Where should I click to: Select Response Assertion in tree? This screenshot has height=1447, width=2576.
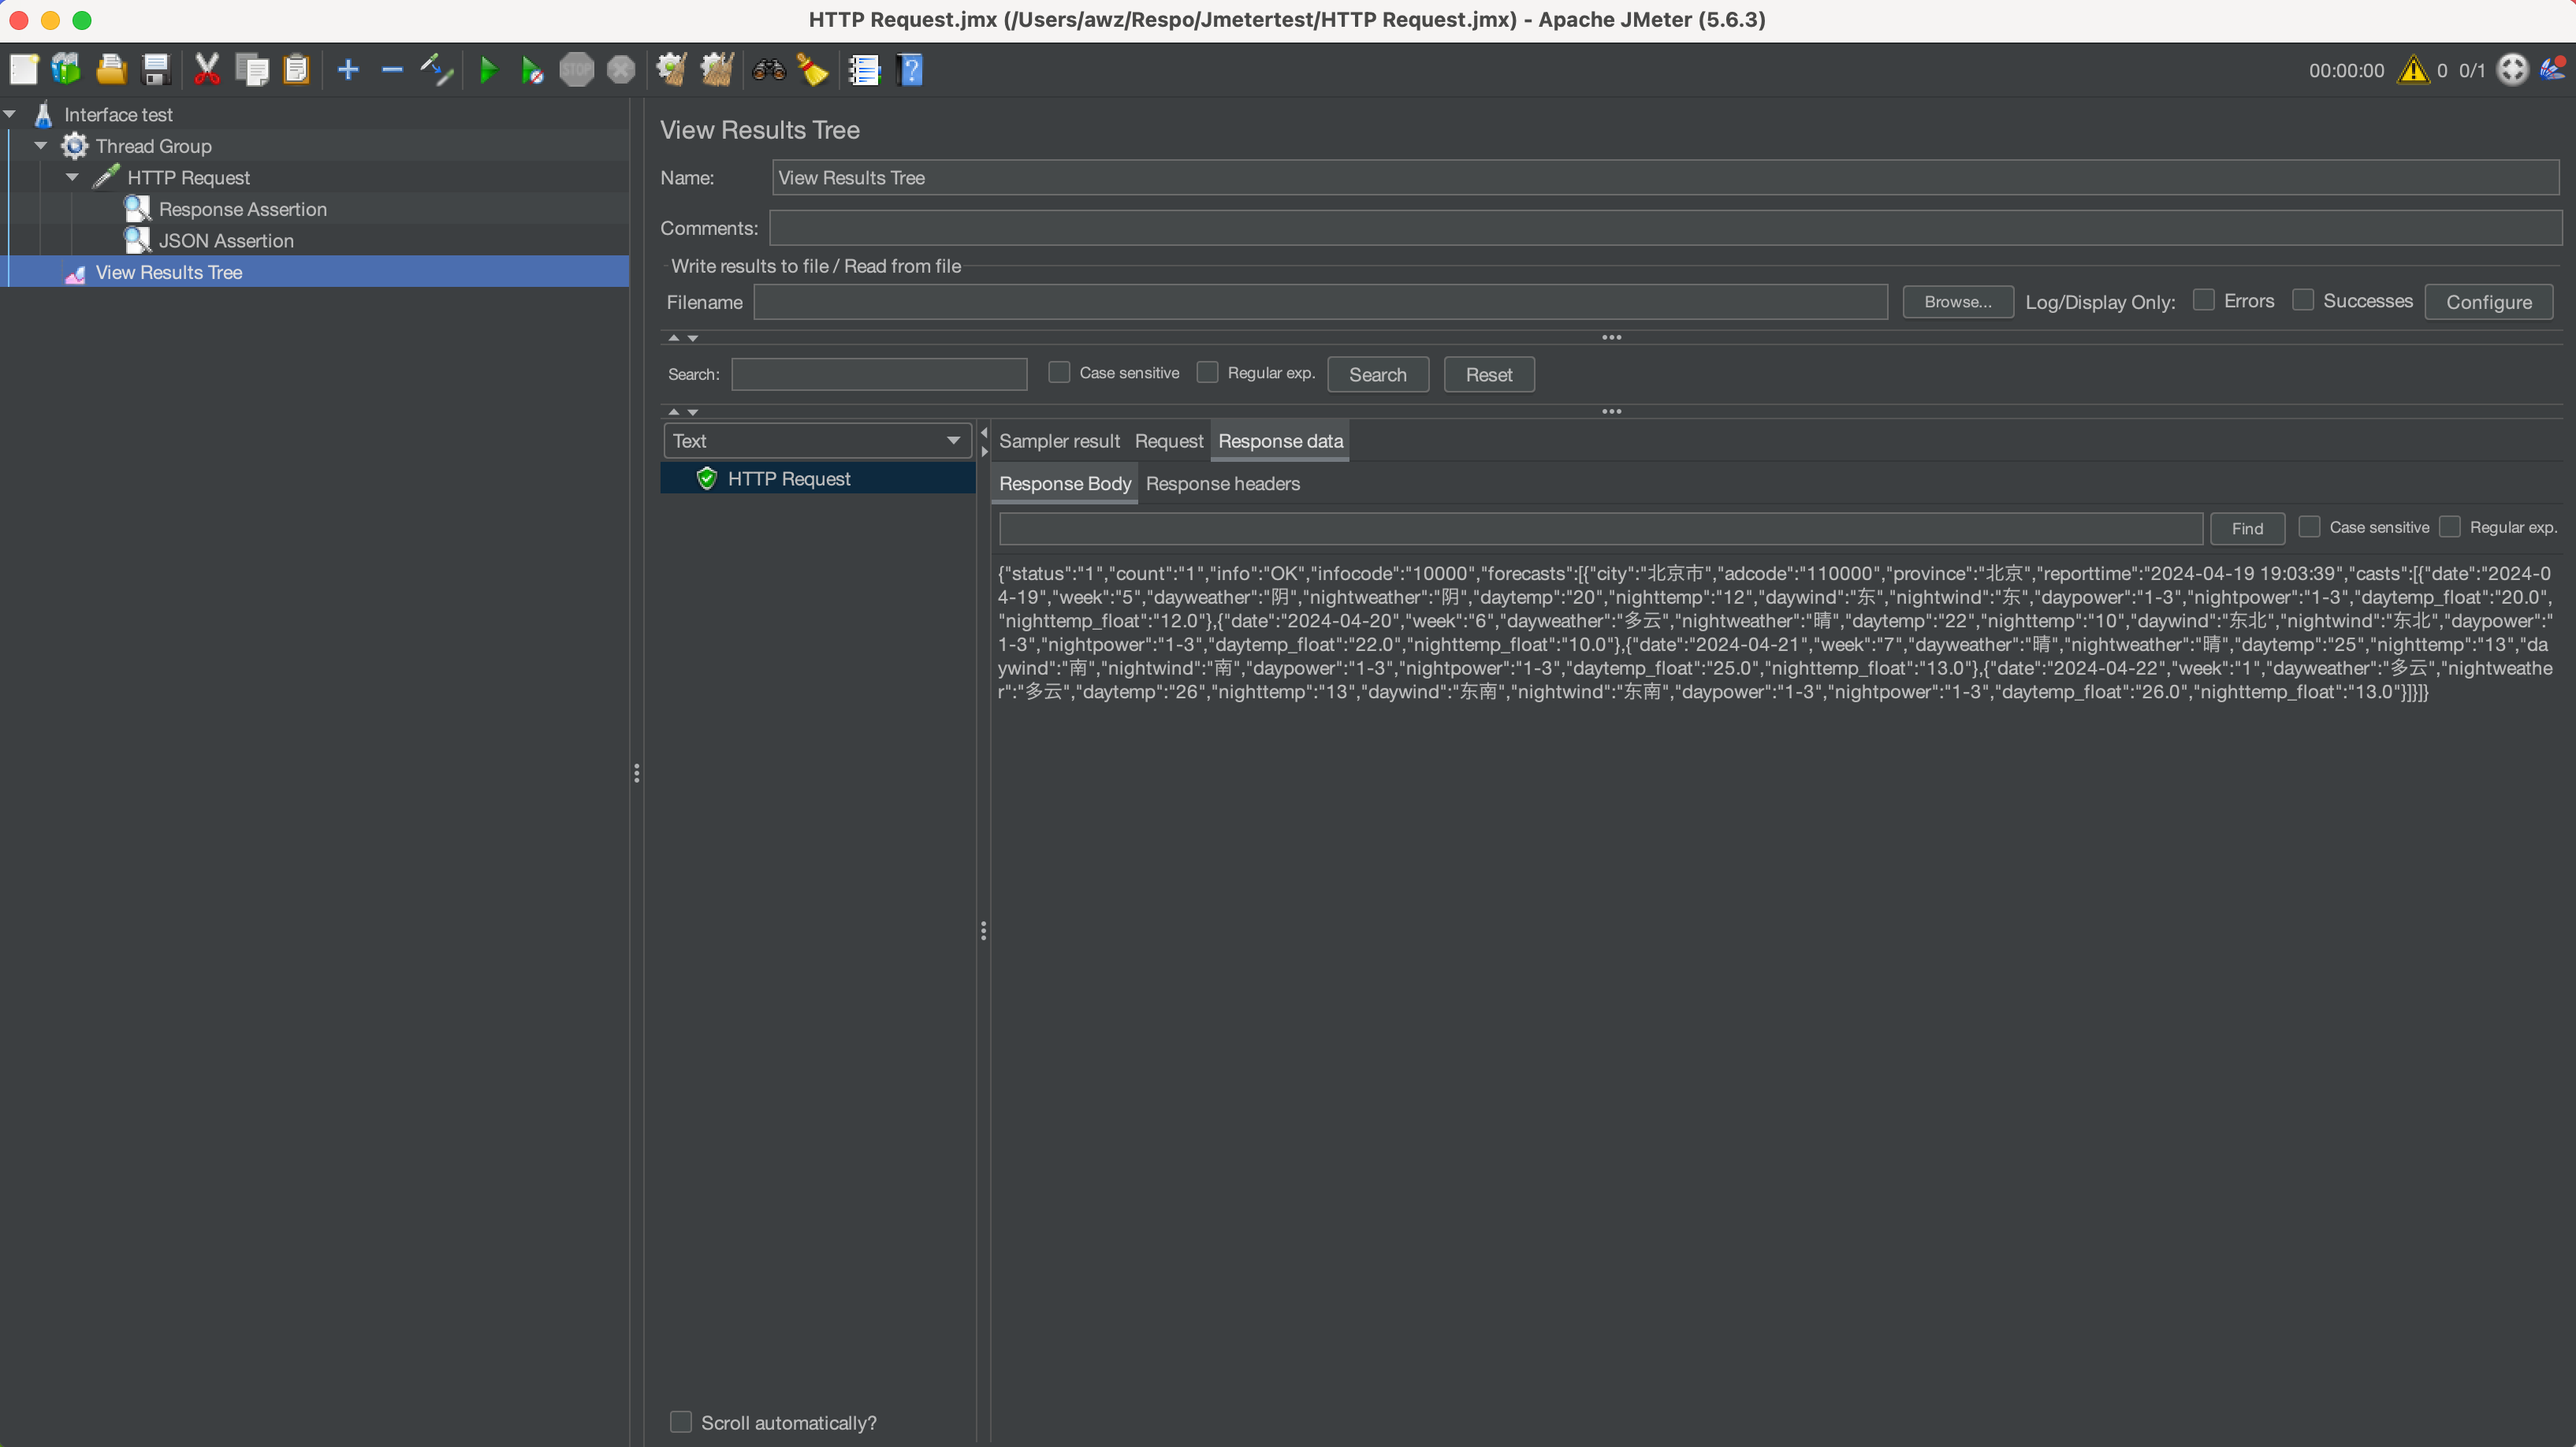pyautogui.click(x=242, y=209)
